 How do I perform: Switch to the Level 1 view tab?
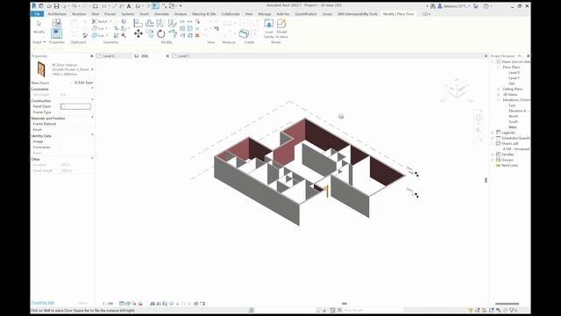(x=184, y=56)
